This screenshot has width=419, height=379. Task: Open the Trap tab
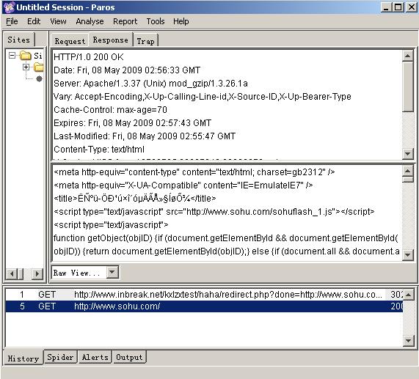[145, 41]
